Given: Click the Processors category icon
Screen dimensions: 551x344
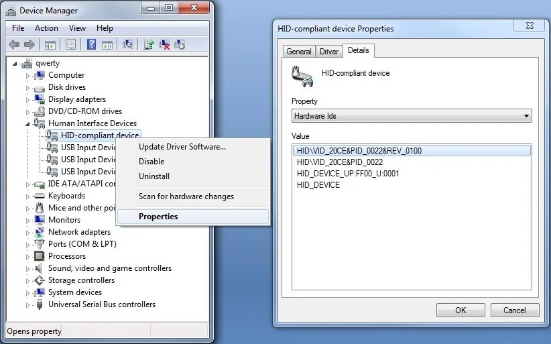Looking at the screenshot, I should (40, 256).
